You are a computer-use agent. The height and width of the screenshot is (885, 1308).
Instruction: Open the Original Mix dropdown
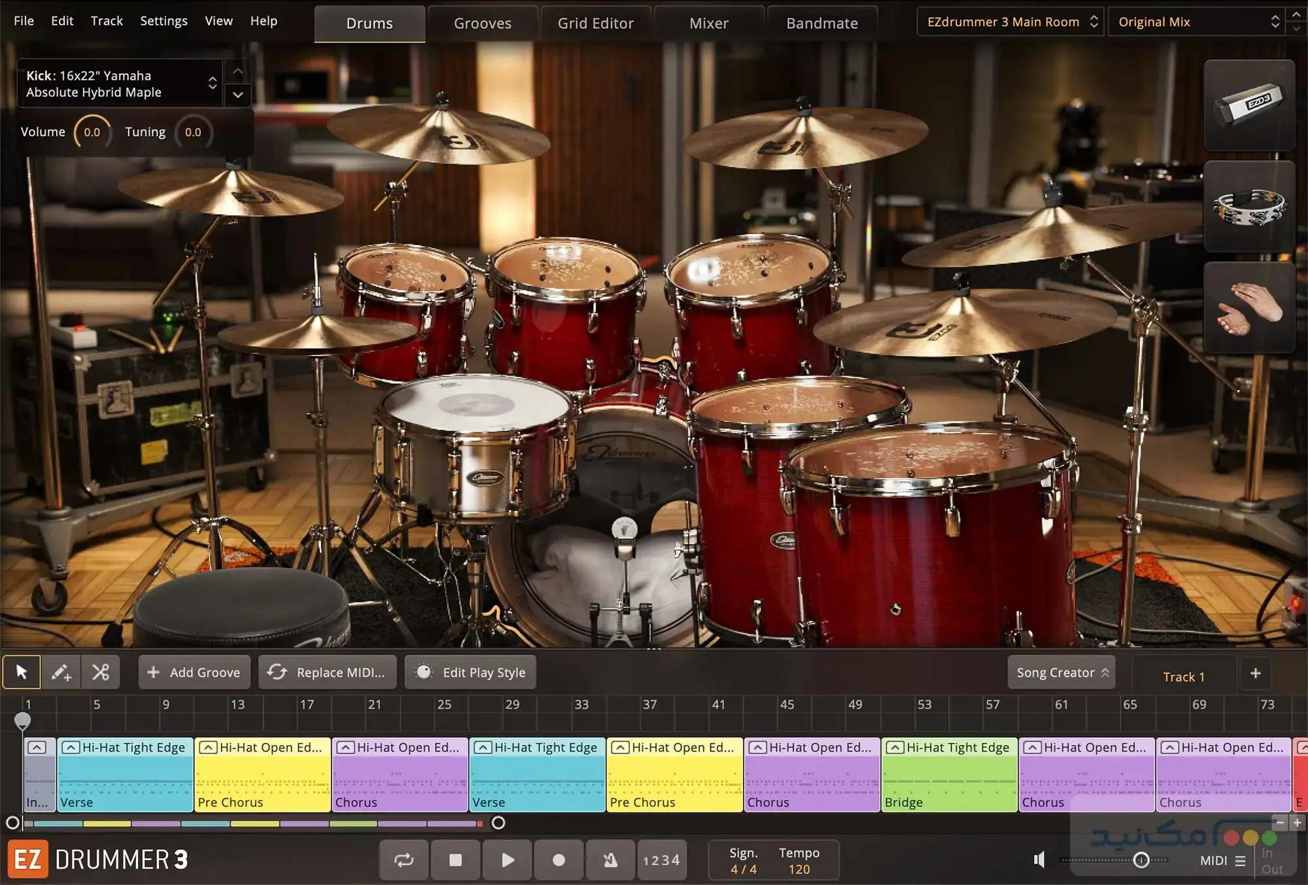(x=1197, y=21)
